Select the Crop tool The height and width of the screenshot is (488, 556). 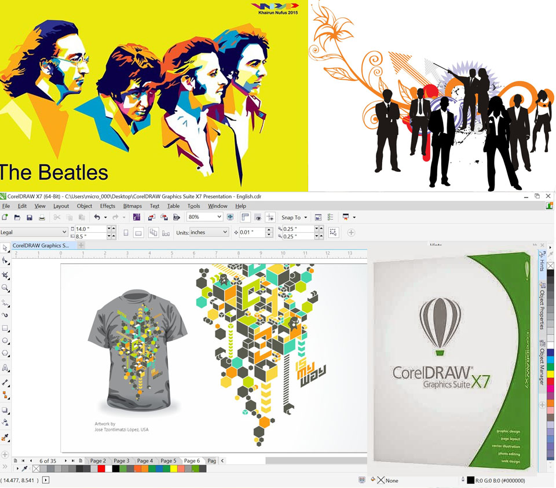tap(5, 275)
